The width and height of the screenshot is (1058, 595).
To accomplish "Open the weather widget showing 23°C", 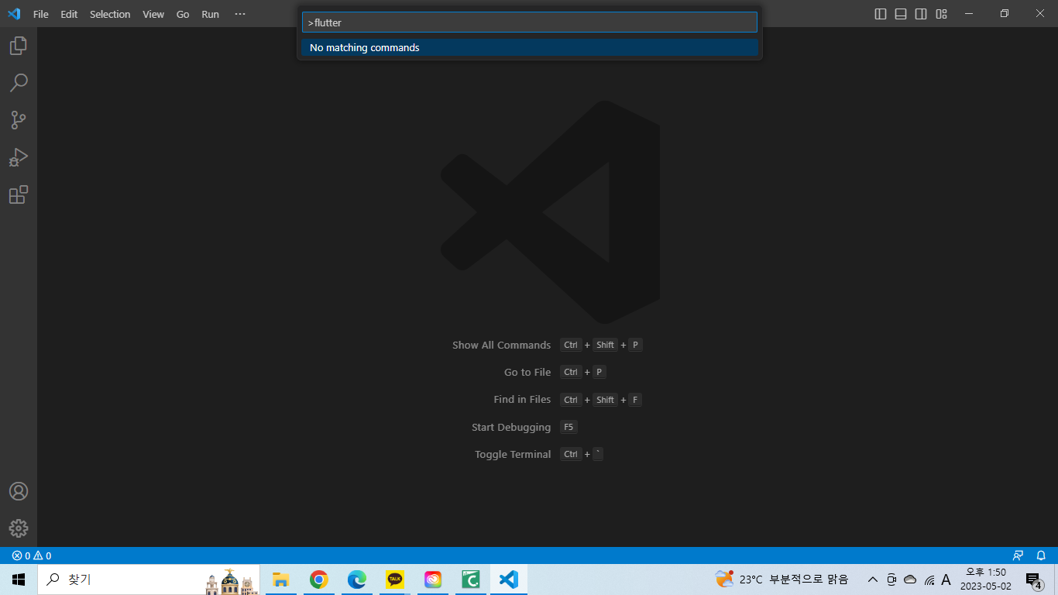I will tap(781, 580).
